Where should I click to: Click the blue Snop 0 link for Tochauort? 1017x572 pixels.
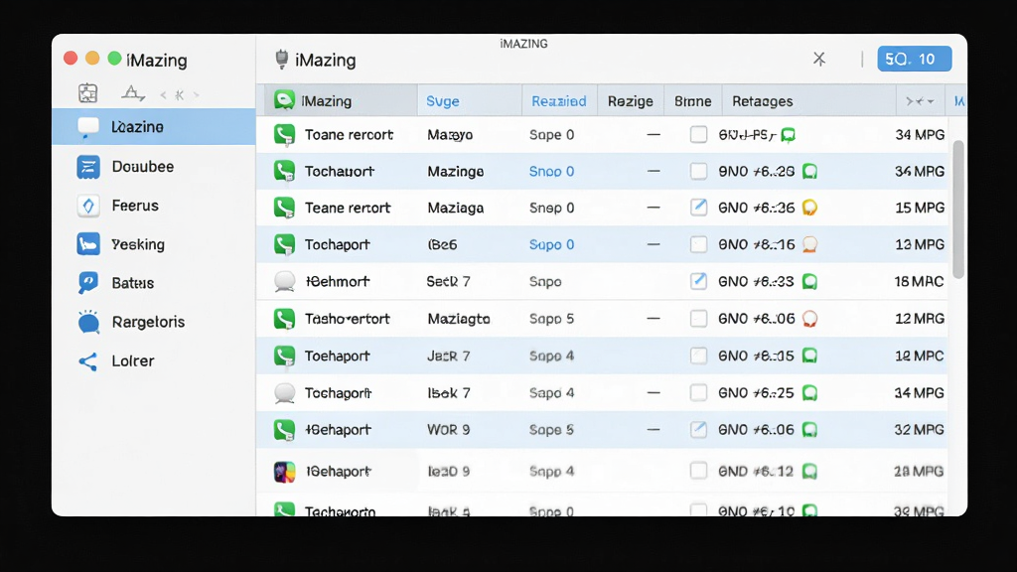click(551, 171)
